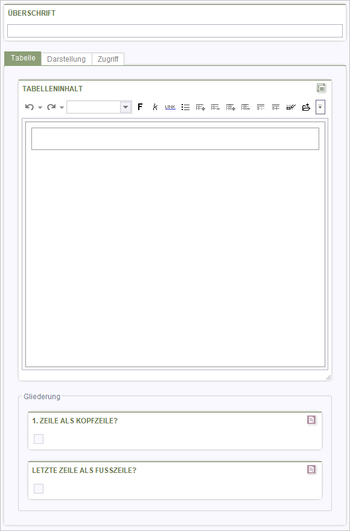
Task: Delete table row icon
Action: [x=215, y=108]
